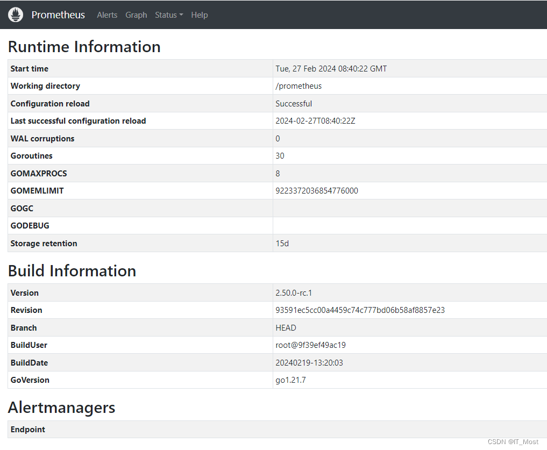Select the GODEBUG label
The image size is (547, 450).
click(30, 226)
